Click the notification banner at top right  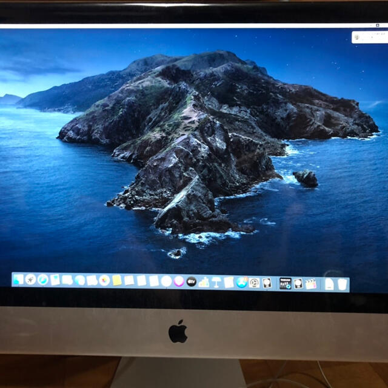tap(370, 37)
